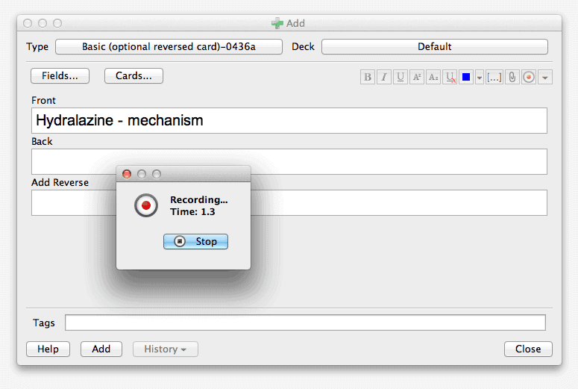The image size is (578, 389).
Task: Stop the audio recording
Action: 195,241
